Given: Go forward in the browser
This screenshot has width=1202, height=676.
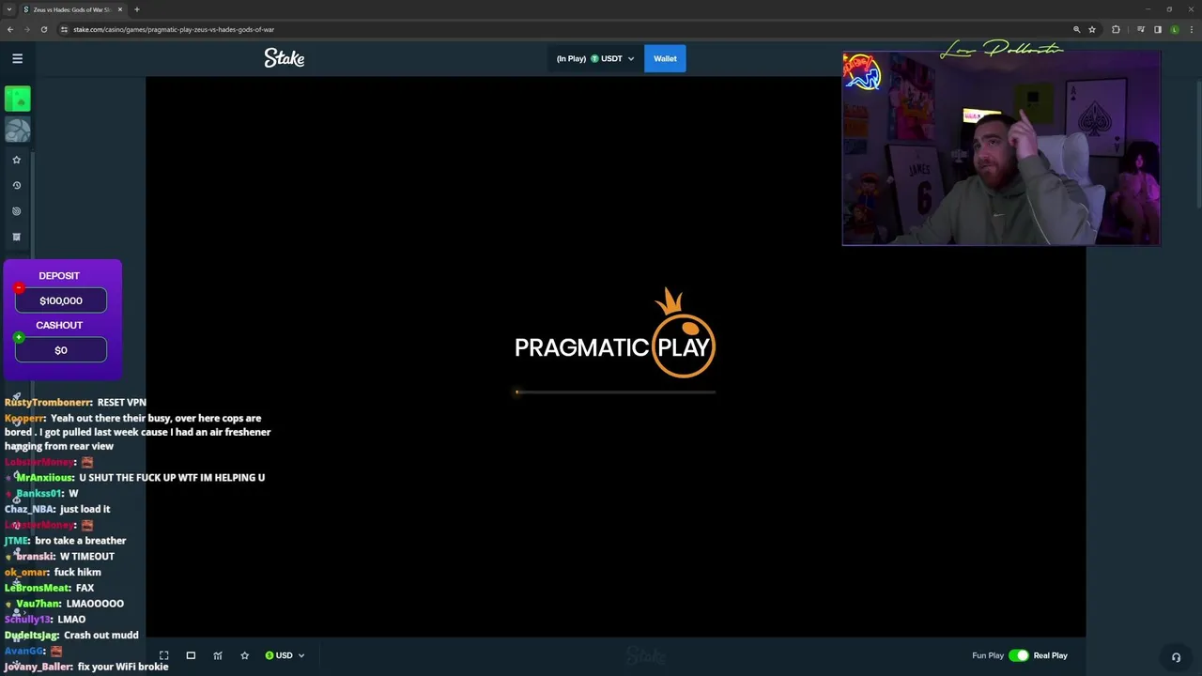Looking at the screenshot, I should 27,29.
